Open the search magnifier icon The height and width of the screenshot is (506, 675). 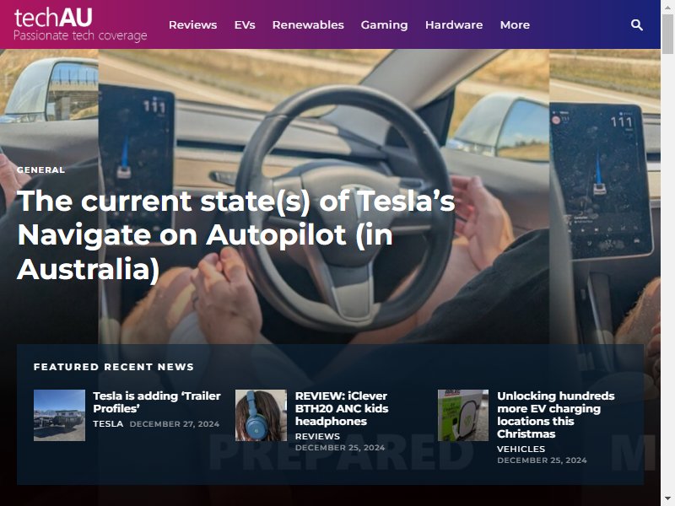point(637,25)
